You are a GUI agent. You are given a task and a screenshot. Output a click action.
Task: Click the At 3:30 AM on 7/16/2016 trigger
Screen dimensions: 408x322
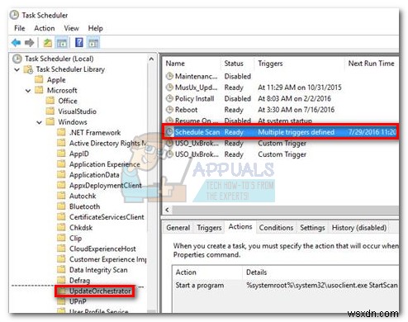click(x=296, y=110)
